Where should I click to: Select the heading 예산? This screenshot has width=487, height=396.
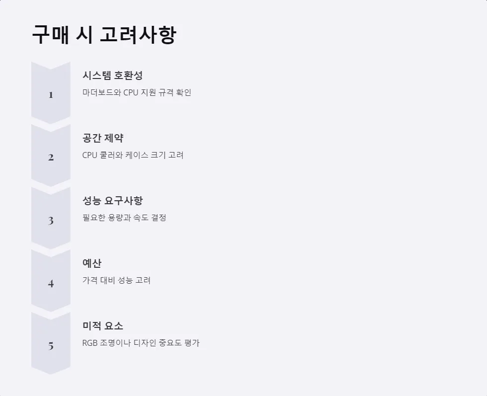pos(92,263)
